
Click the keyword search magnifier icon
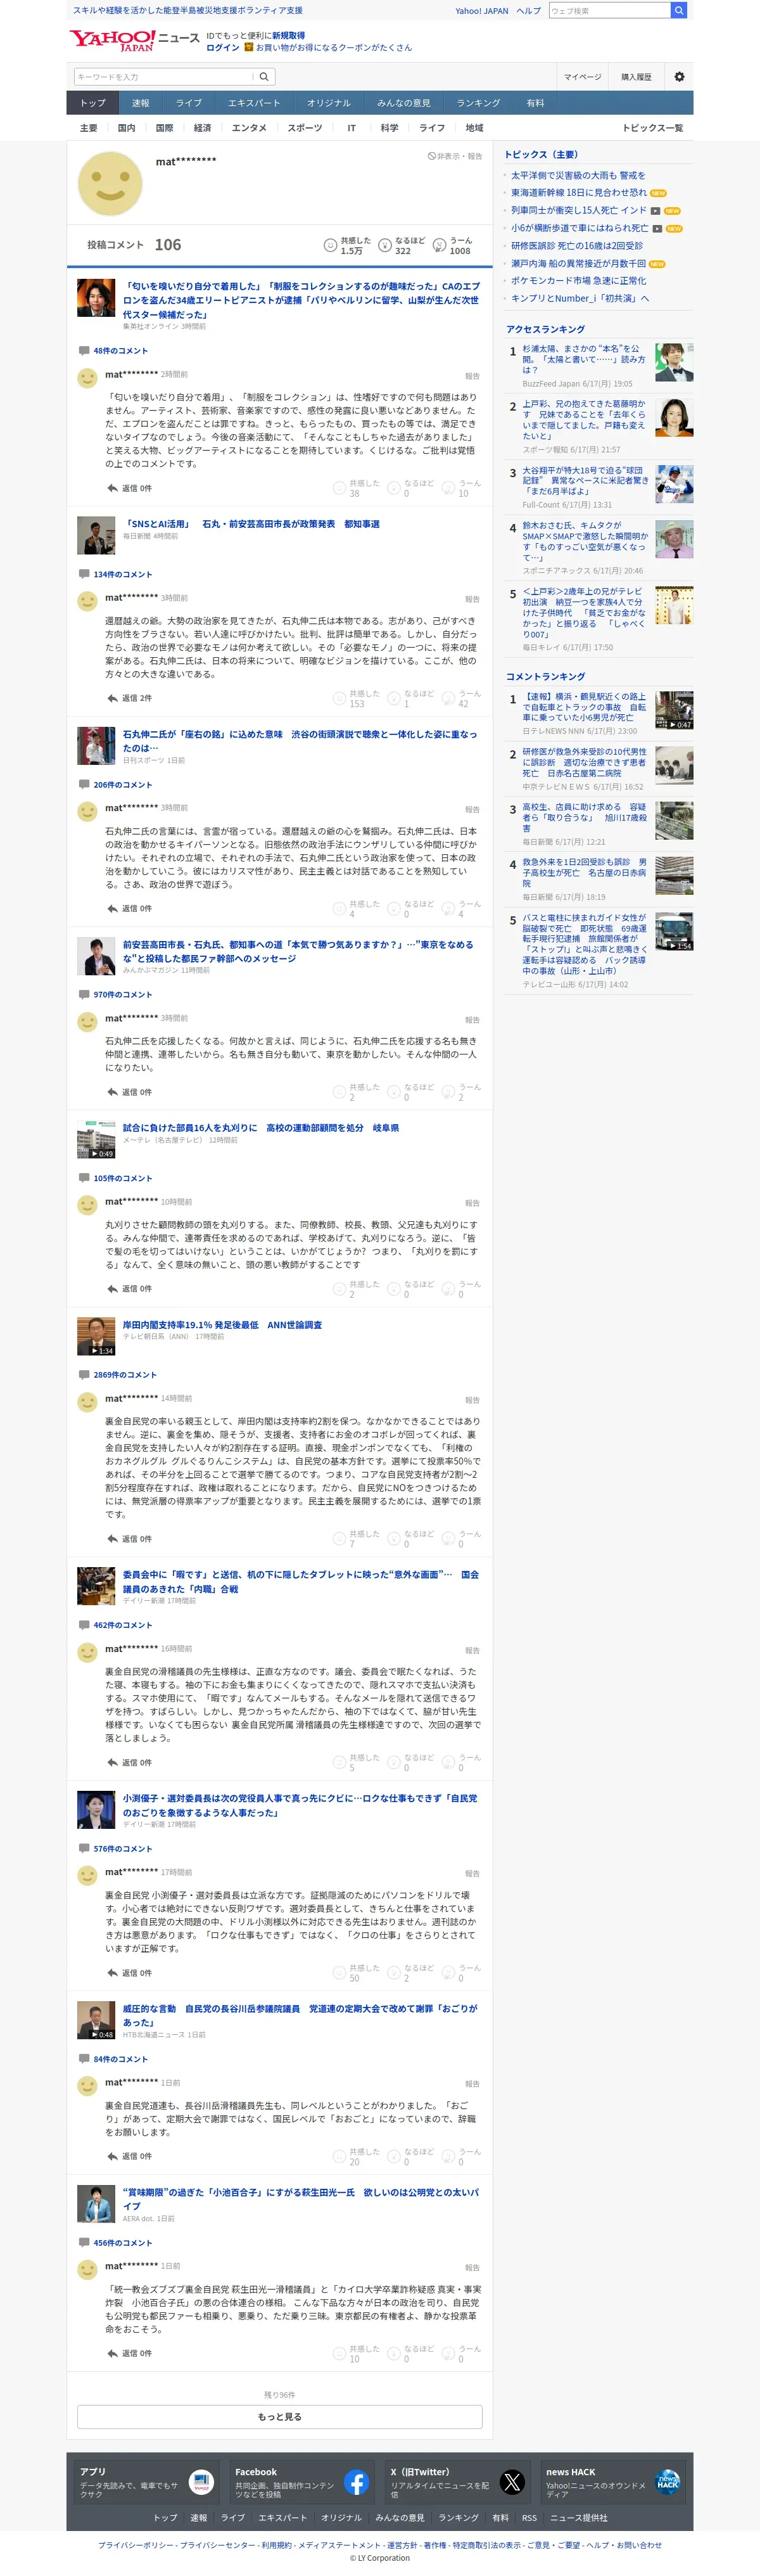(264, 77)
